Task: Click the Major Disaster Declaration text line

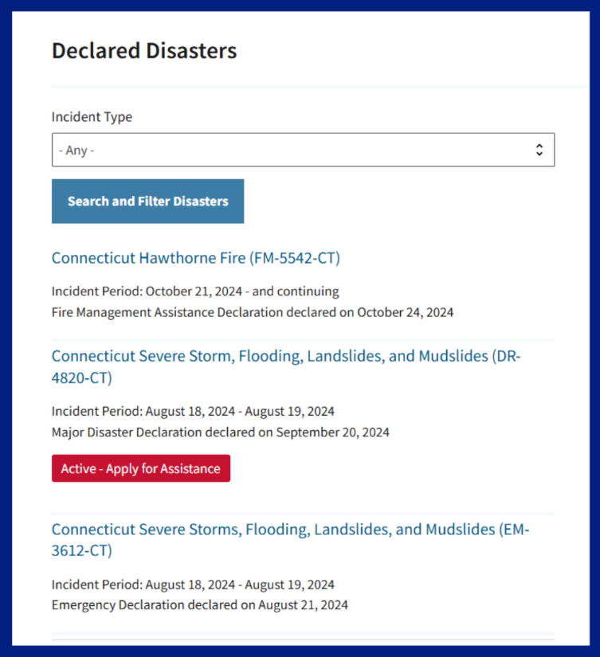Action: (221, 432)
